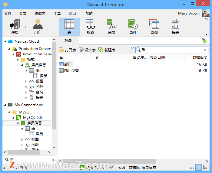Open the 收藏夹 menu
212x173 pixels.
(x=40, y=13)
